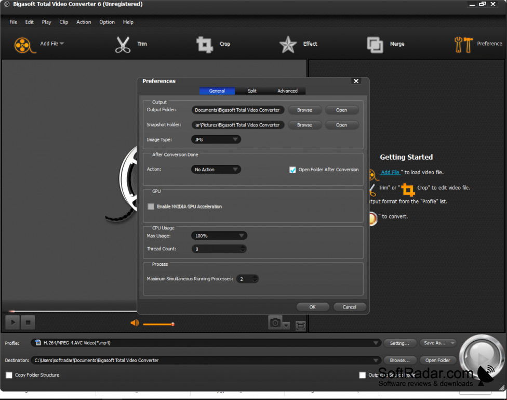
Task: Open the Snapshot Folder
Action: coord(341,125)
